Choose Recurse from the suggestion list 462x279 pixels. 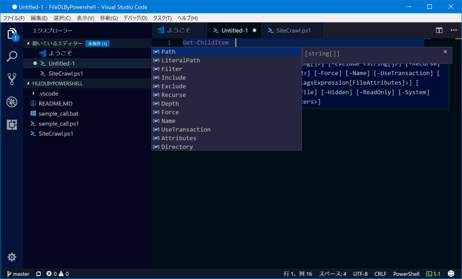[226, 95]
